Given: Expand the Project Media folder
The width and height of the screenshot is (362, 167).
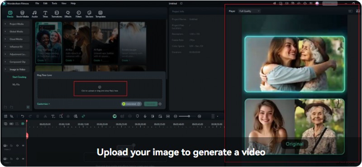Looking at the screenshot, I should point(16,24).
